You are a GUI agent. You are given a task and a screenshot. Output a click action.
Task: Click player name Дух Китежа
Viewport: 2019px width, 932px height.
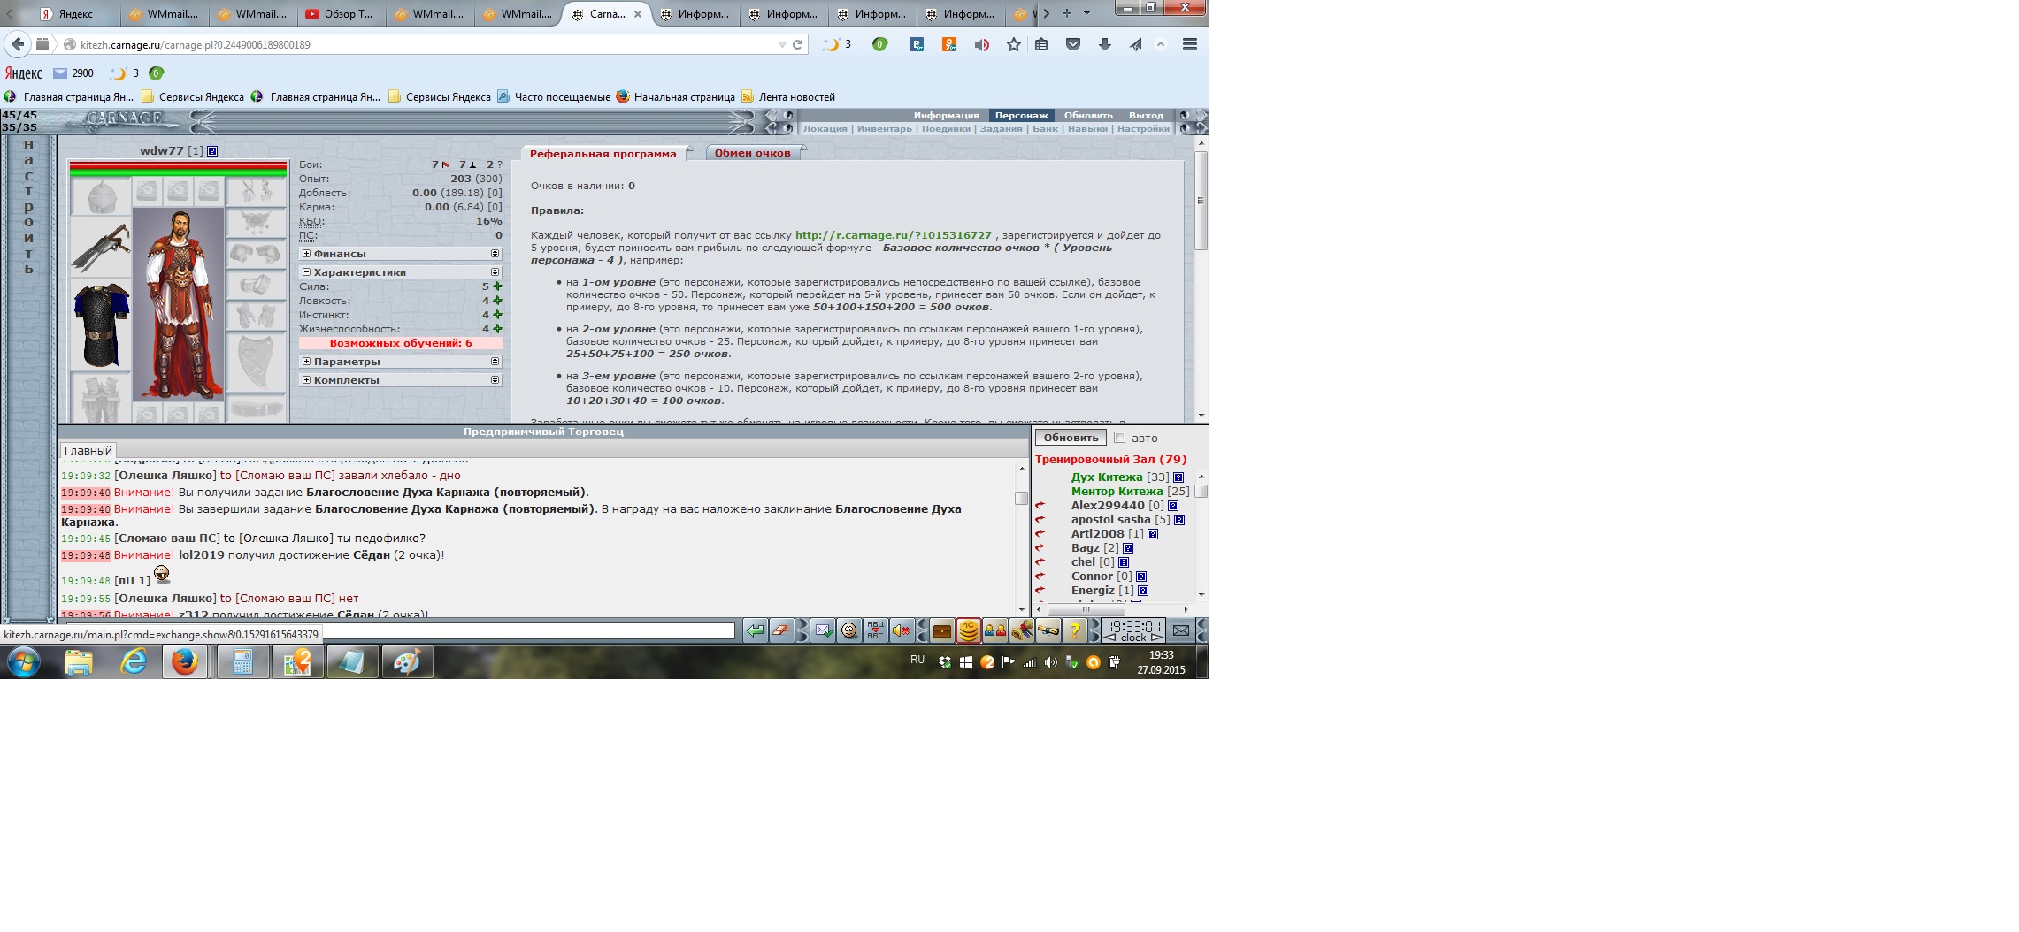[1106, 477]
